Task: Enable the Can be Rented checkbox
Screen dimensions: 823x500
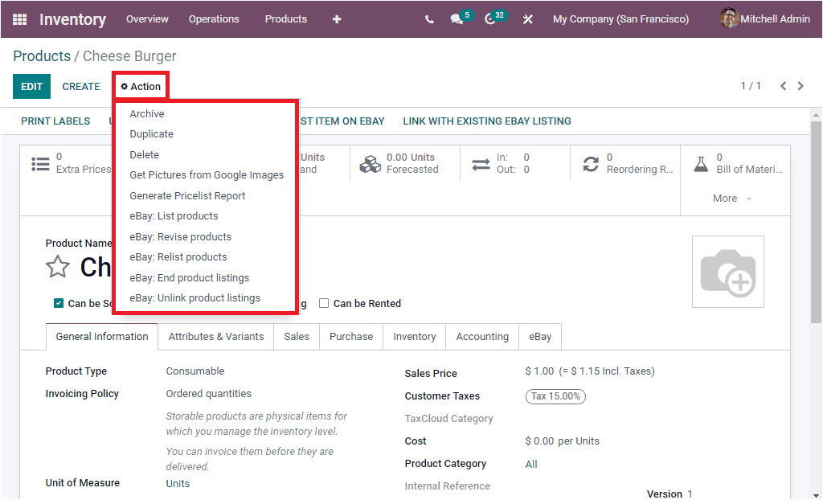Action: pos(323,303)
